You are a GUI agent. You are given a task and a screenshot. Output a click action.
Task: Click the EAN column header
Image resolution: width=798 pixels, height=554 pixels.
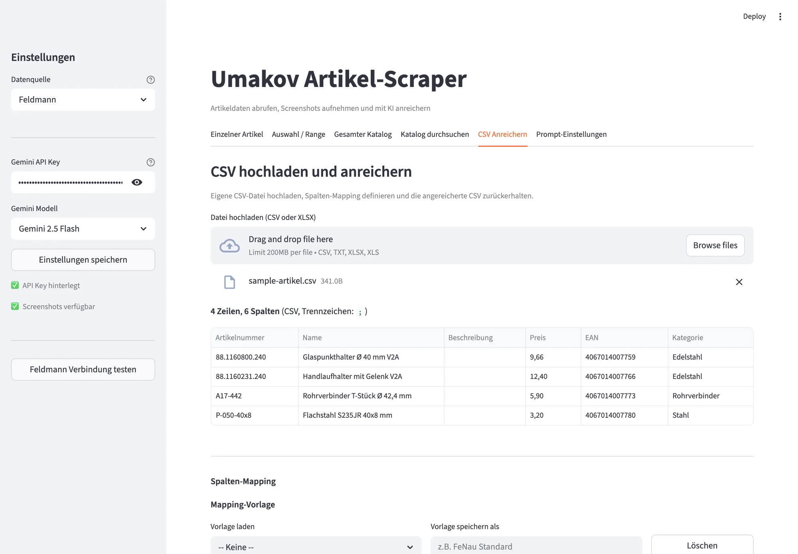click(624, 337)
